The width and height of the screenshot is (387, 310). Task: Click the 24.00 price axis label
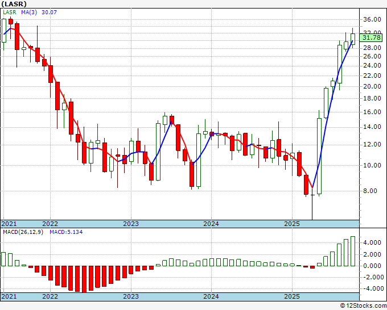[x=372, y=65]
